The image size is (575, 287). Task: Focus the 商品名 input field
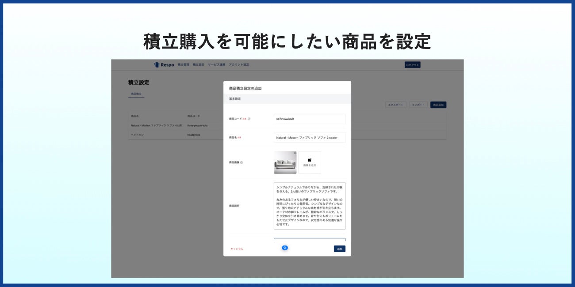tap(310, 138)
